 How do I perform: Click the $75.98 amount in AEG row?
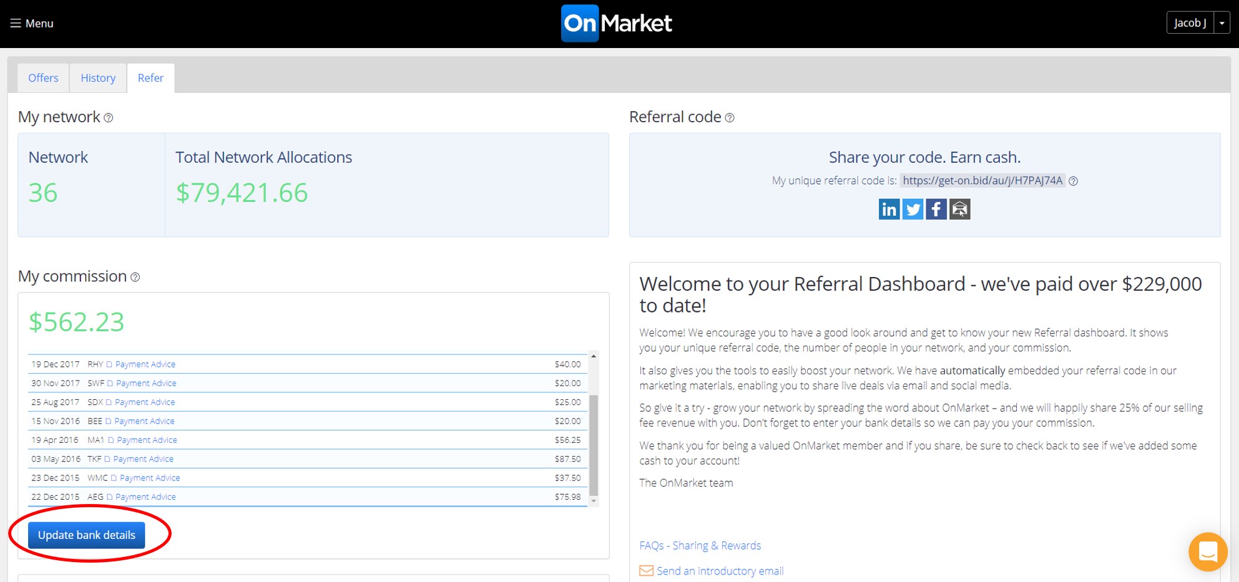(567, 497)
